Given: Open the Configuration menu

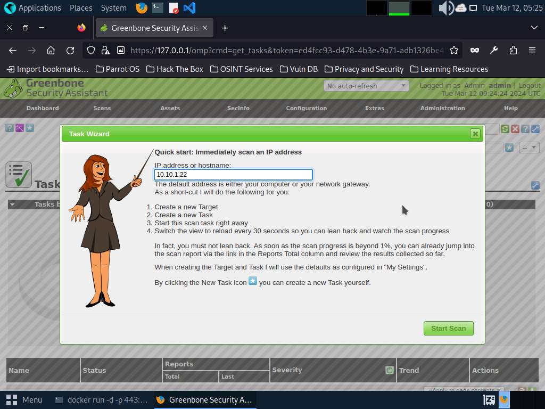Looking at the screenshot, I should coord(306,108).
